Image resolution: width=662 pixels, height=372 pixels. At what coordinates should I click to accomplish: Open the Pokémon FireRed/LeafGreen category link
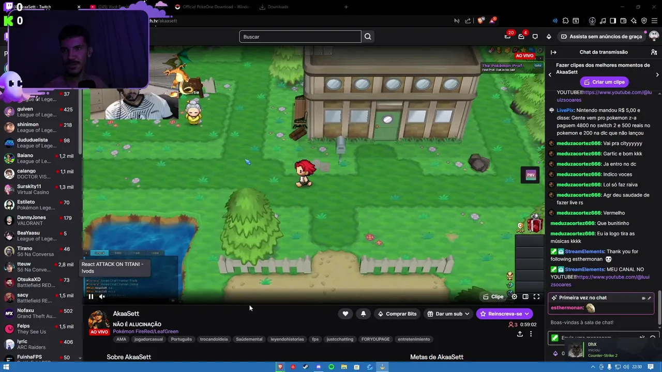(146, 331)
